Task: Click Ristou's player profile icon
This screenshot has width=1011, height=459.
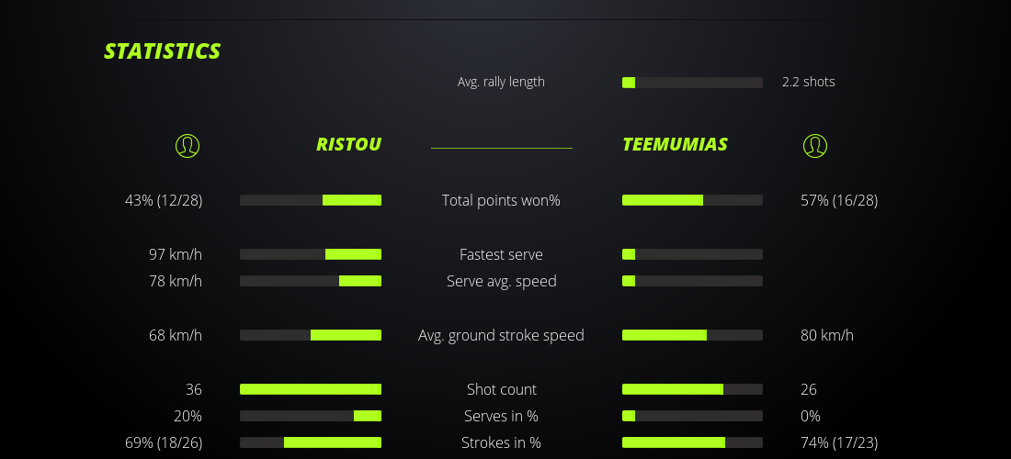Action: (x=187, y=145)
